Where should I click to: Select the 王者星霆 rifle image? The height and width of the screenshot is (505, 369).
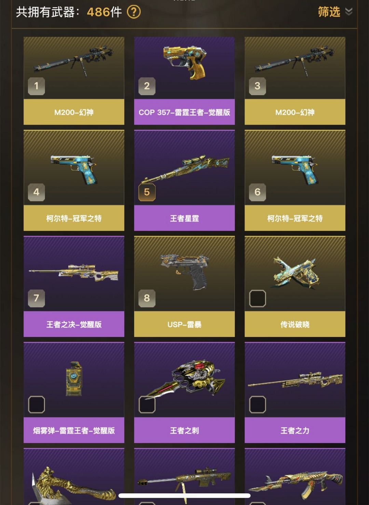pyautogui.click(x=185, y=170)
